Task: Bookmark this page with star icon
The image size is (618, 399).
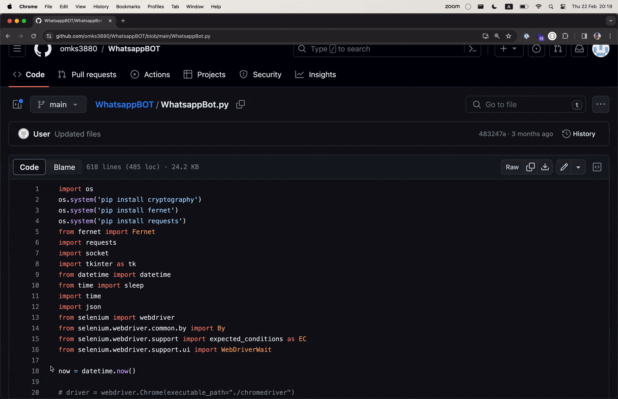Action: [509, 36]
